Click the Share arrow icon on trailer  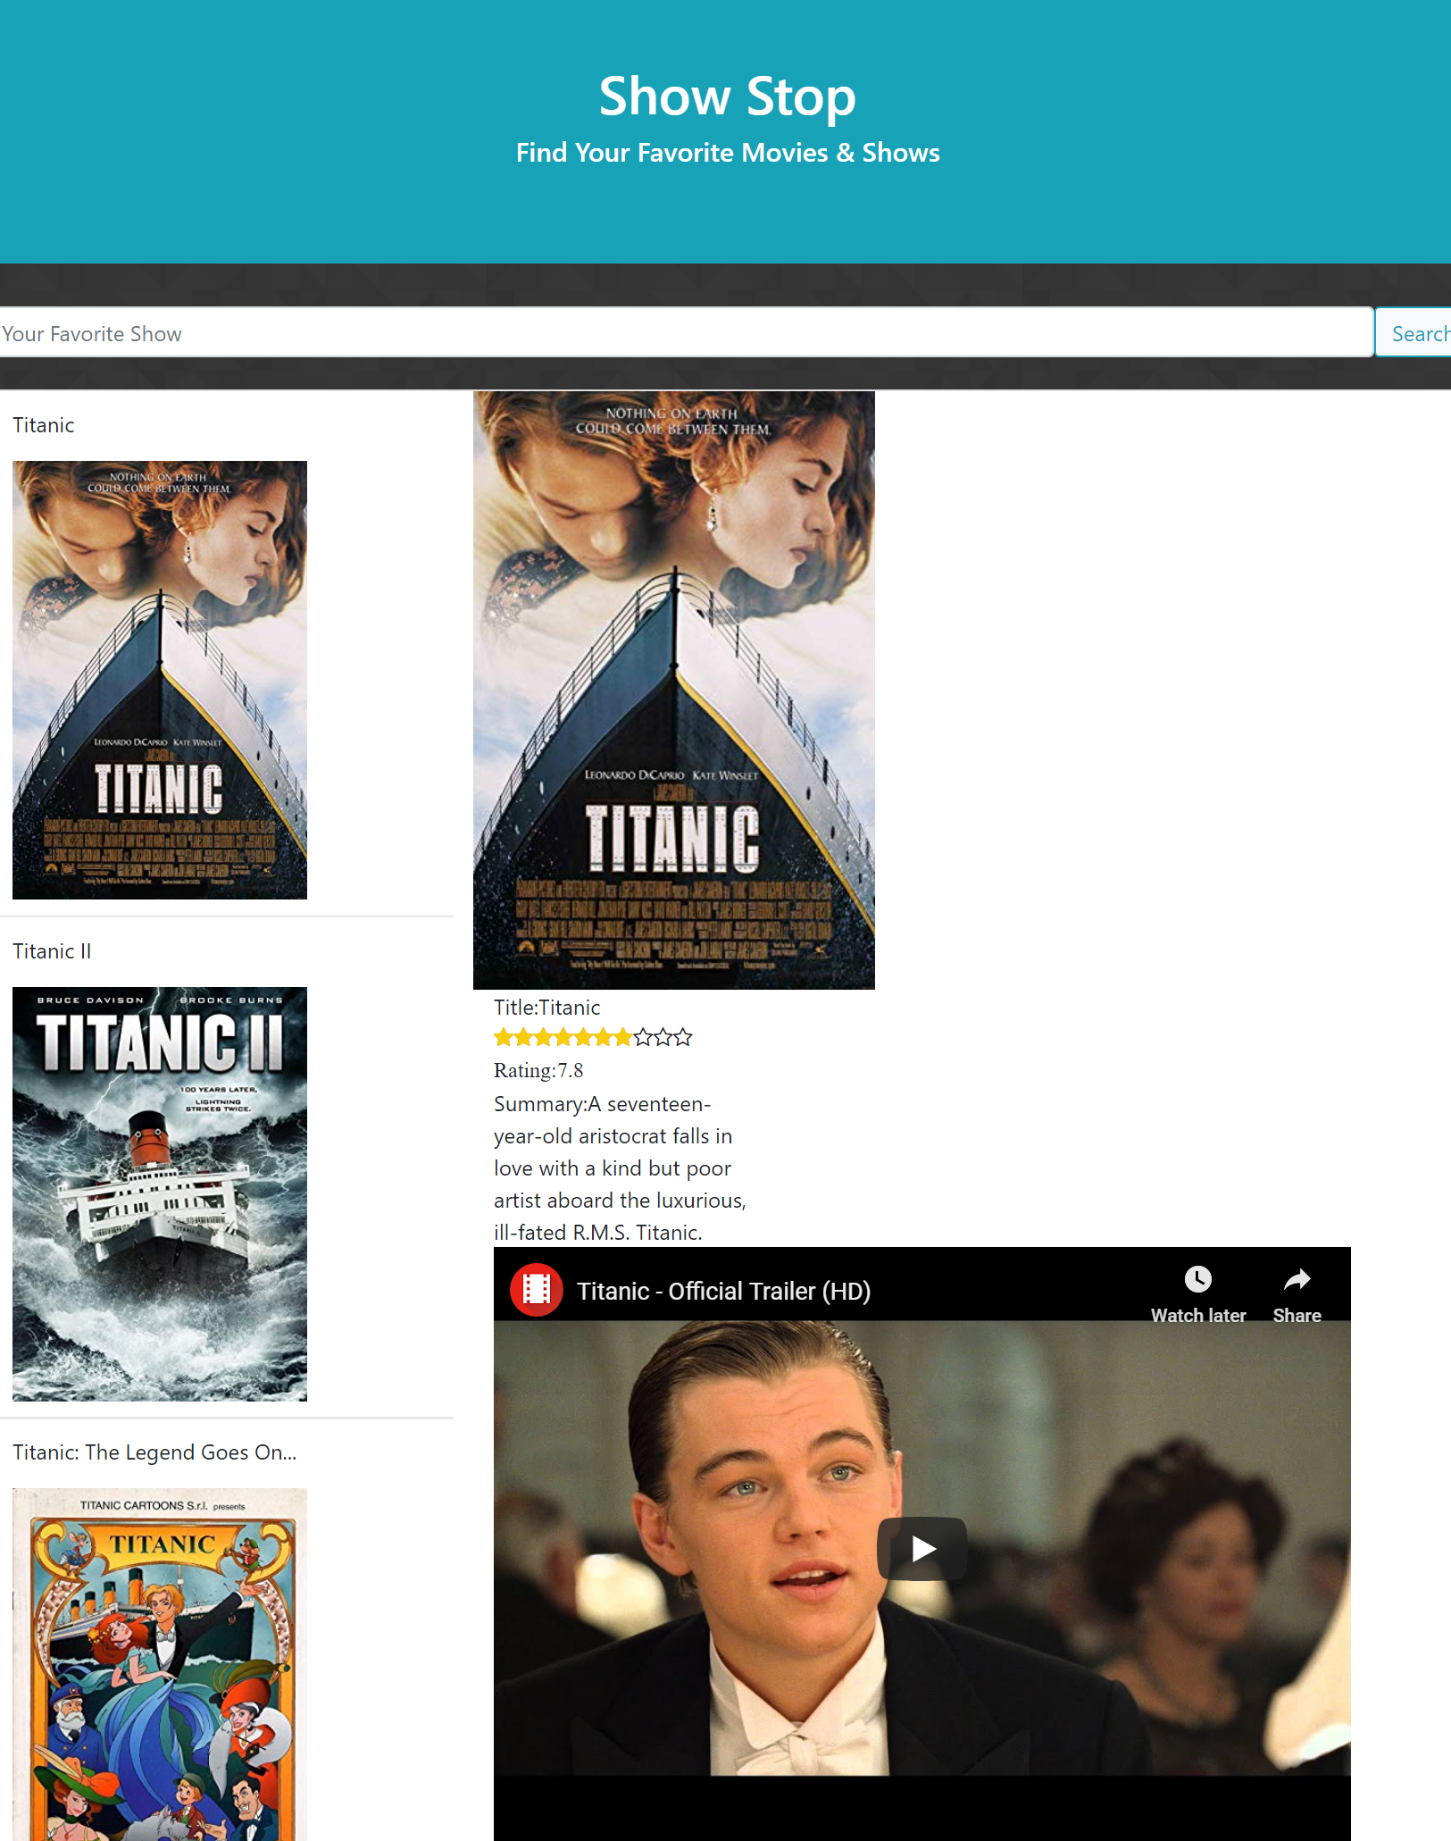click(x=1297, y=1279)
